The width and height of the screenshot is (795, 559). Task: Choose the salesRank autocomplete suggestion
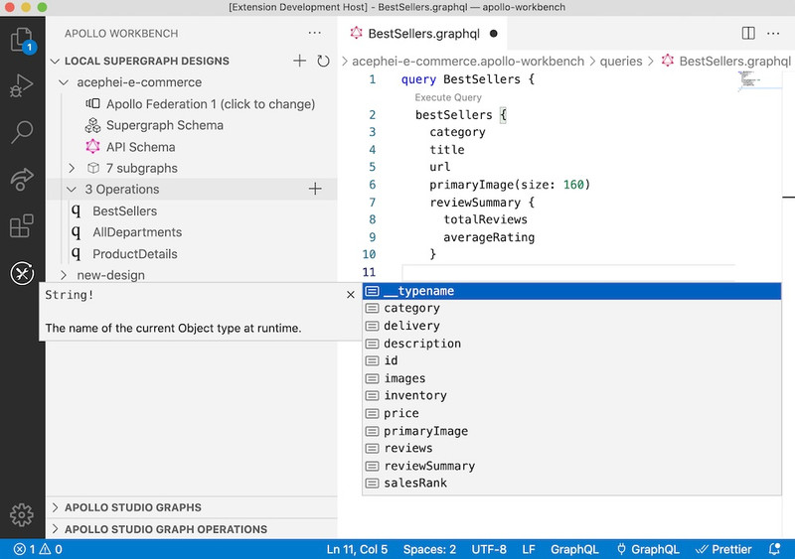(572, 484)
